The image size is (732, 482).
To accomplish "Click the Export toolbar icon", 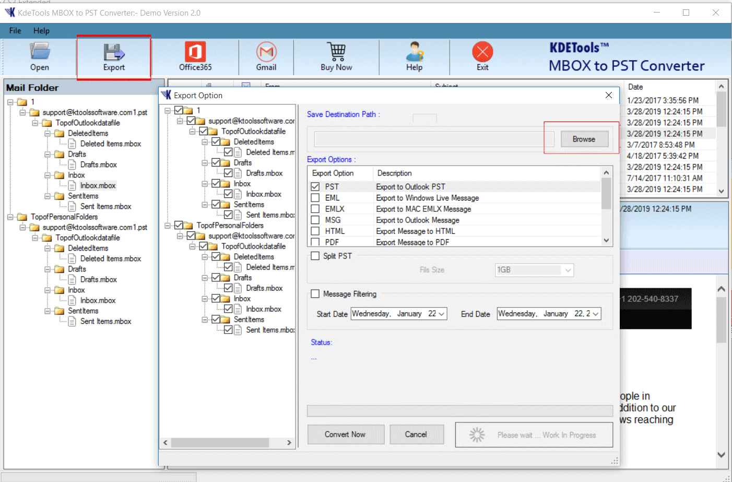I will coord(114,52).
